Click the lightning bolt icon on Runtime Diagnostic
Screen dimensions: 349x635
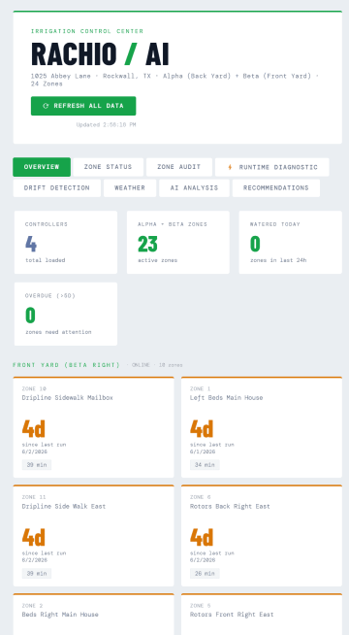point(230,167)
